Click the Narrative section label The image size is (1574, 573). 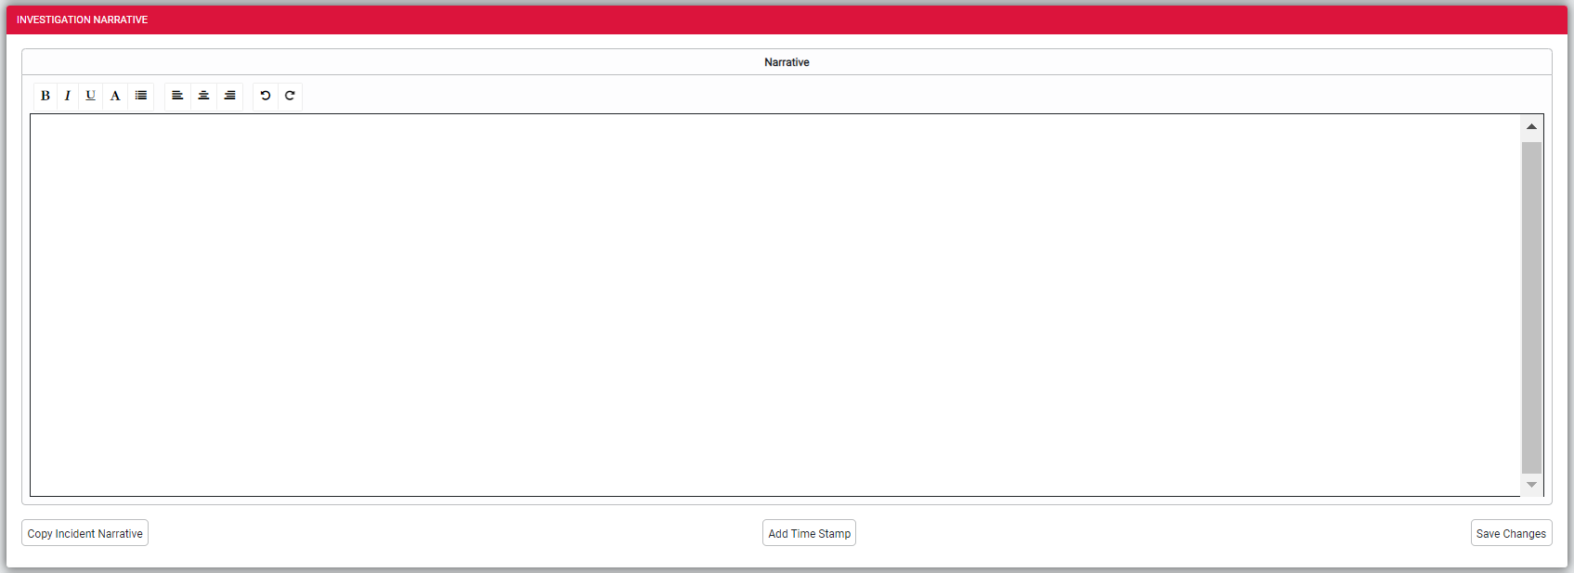click(x=787, y=62)
